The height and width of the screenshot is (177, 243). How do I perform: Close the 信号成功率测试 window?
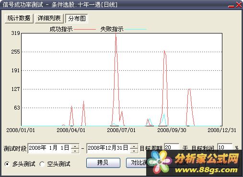[239, 5]
